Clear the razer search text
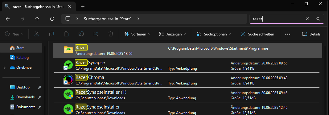The image size is (329, 115). click(x=307, y=19)
